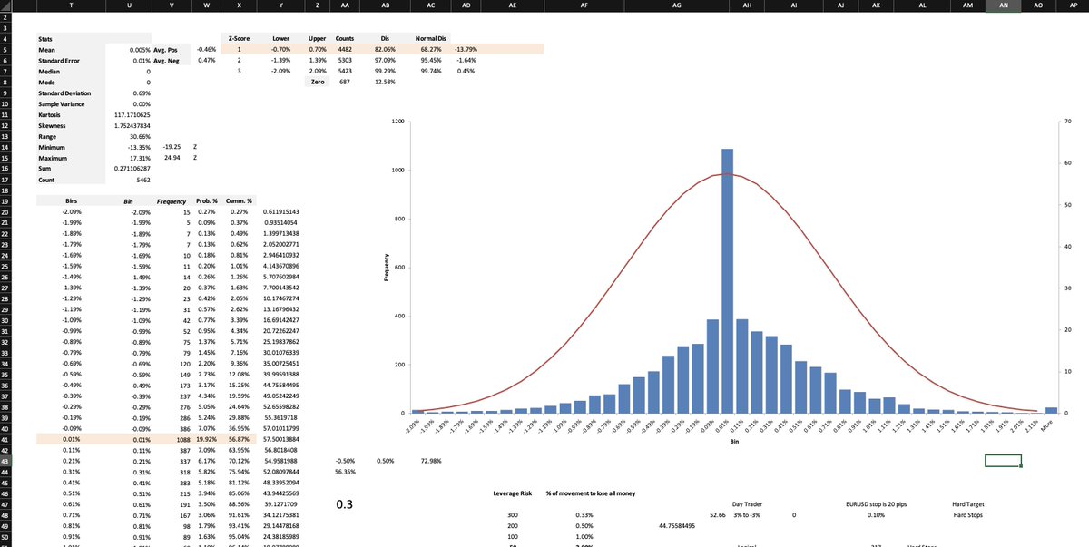Select row header 43
The width and height of the screenshot is (1089, 547).
tap(5, 461)
